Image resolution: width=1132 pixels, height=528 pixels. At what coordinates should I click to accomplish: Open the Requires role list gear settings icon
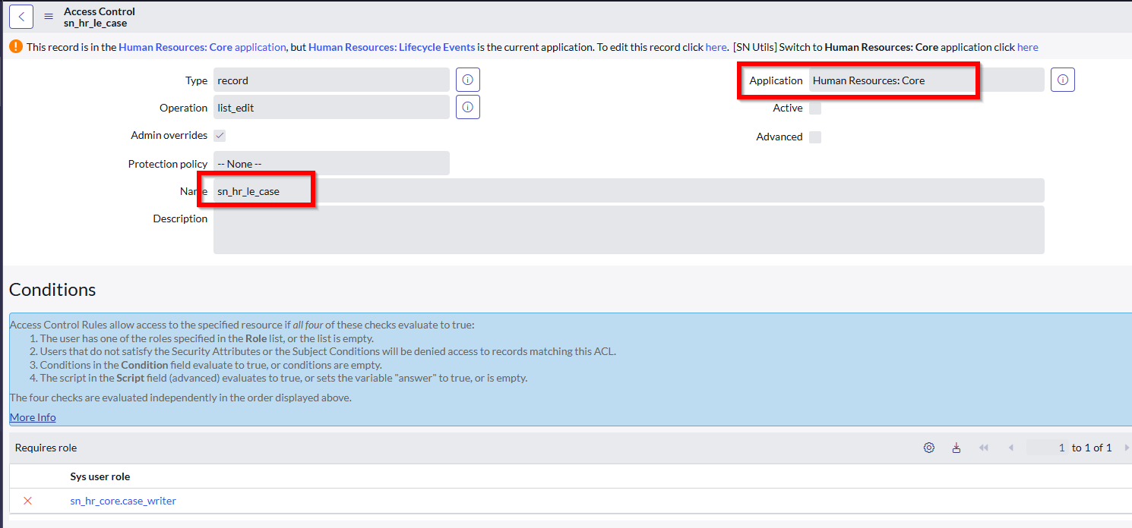(928, 448)
